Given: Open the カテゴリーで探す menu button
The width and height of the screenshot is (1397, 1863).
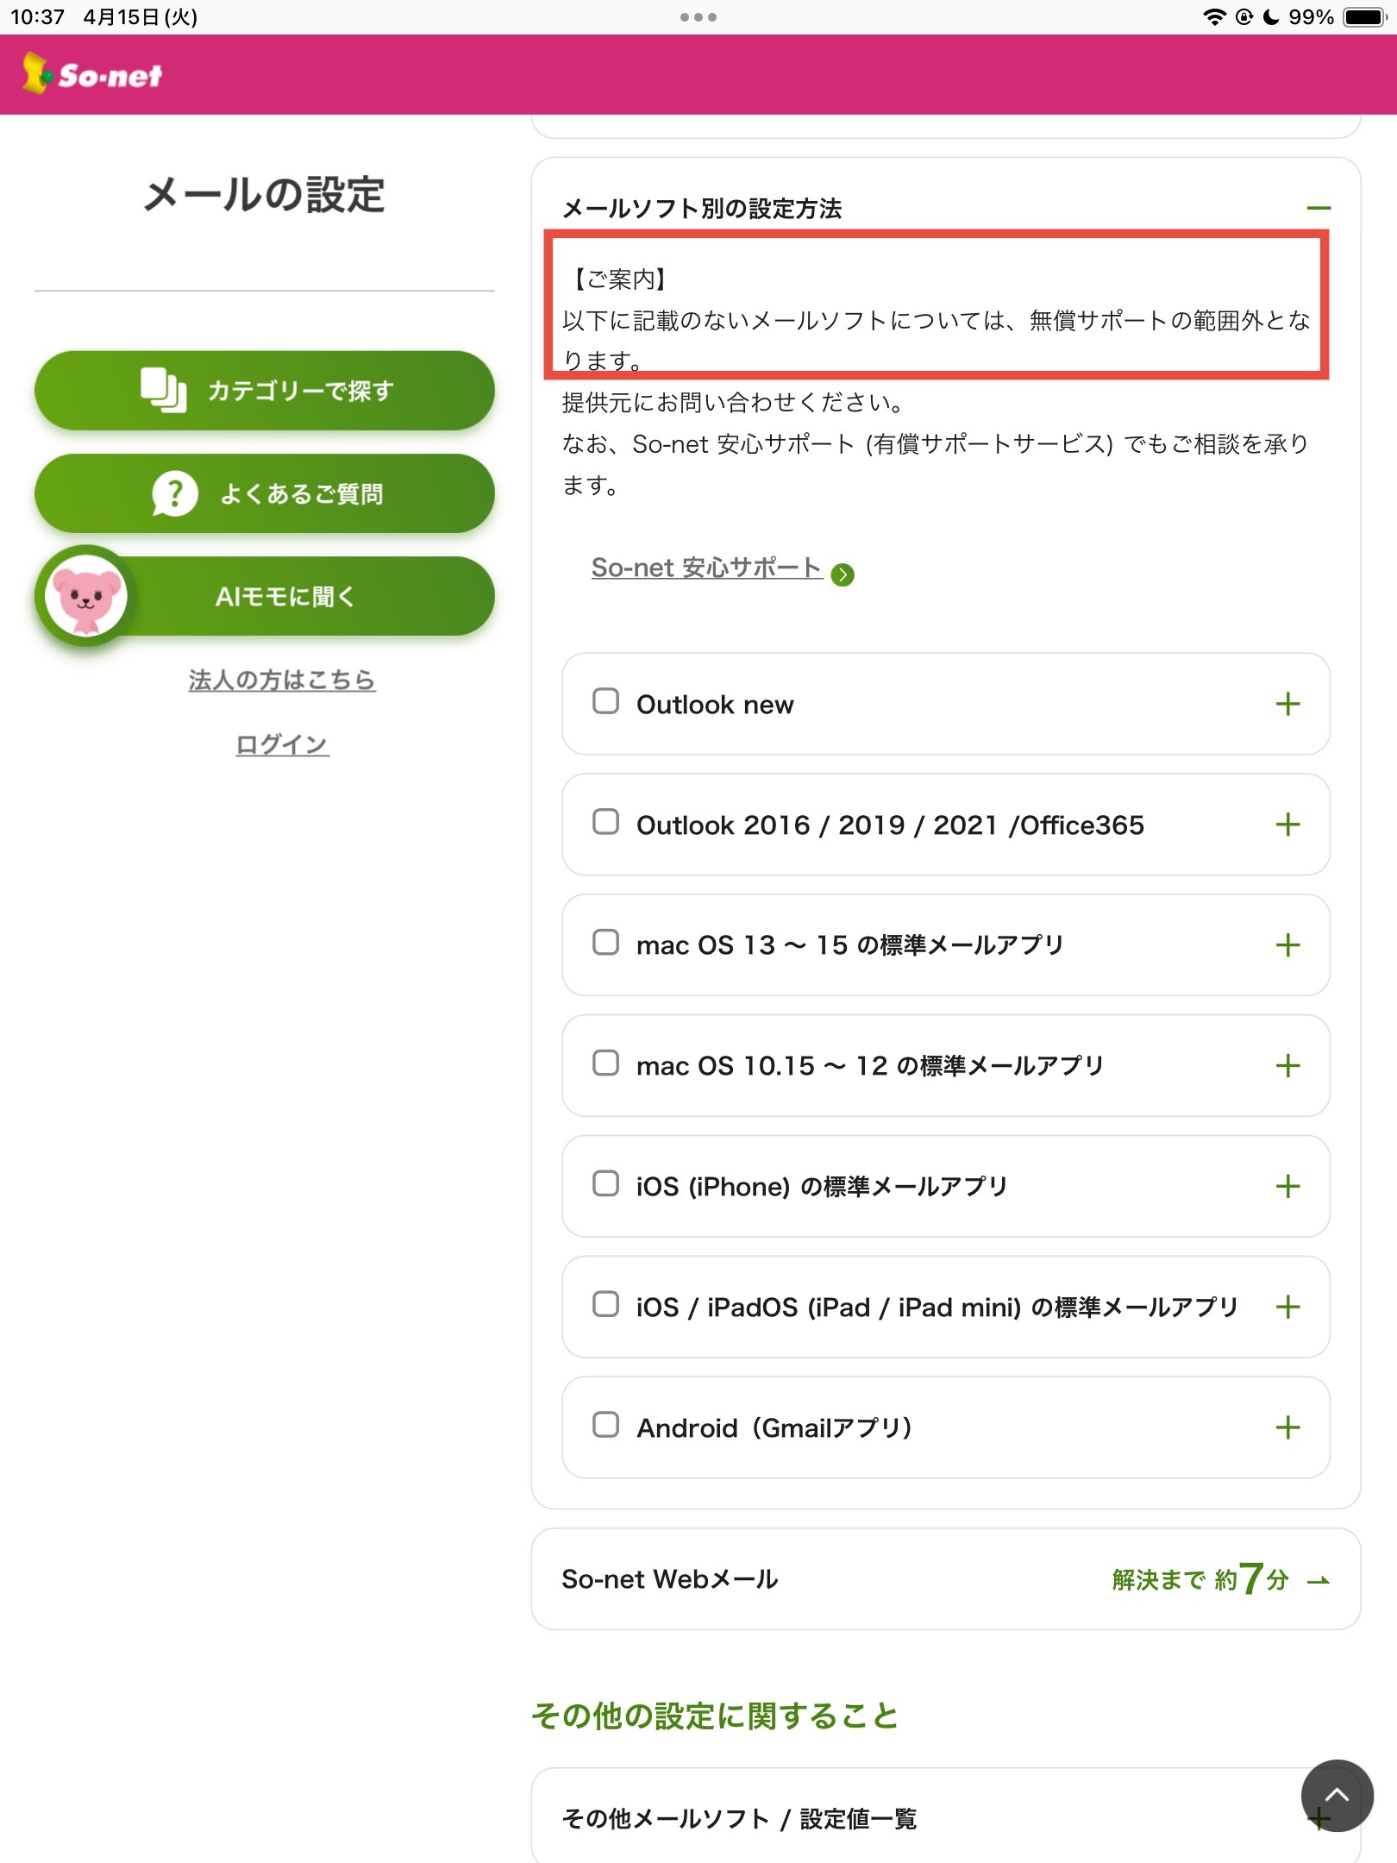Looking at the screenshot, I should [265, 391].
